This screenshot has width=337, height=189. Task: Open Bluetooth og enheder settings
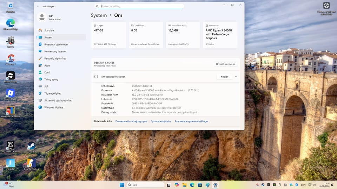[x=56, y=44]
